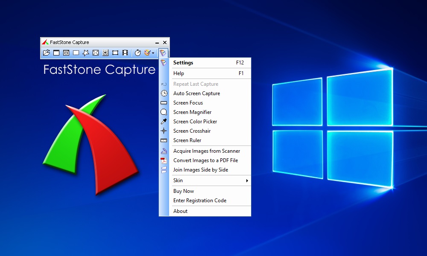The width and height of the screenshot is (427, 256).
Task: Select the Capture Window or Object tool
Action: click(66, 52)
